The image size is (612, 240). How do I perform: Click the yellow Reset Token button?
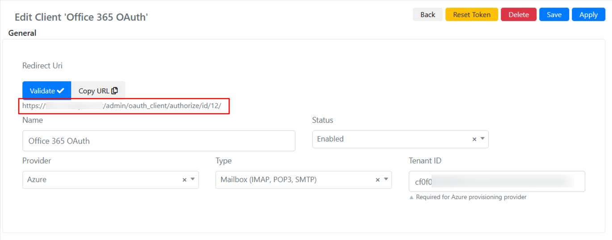tap(472, 14)
